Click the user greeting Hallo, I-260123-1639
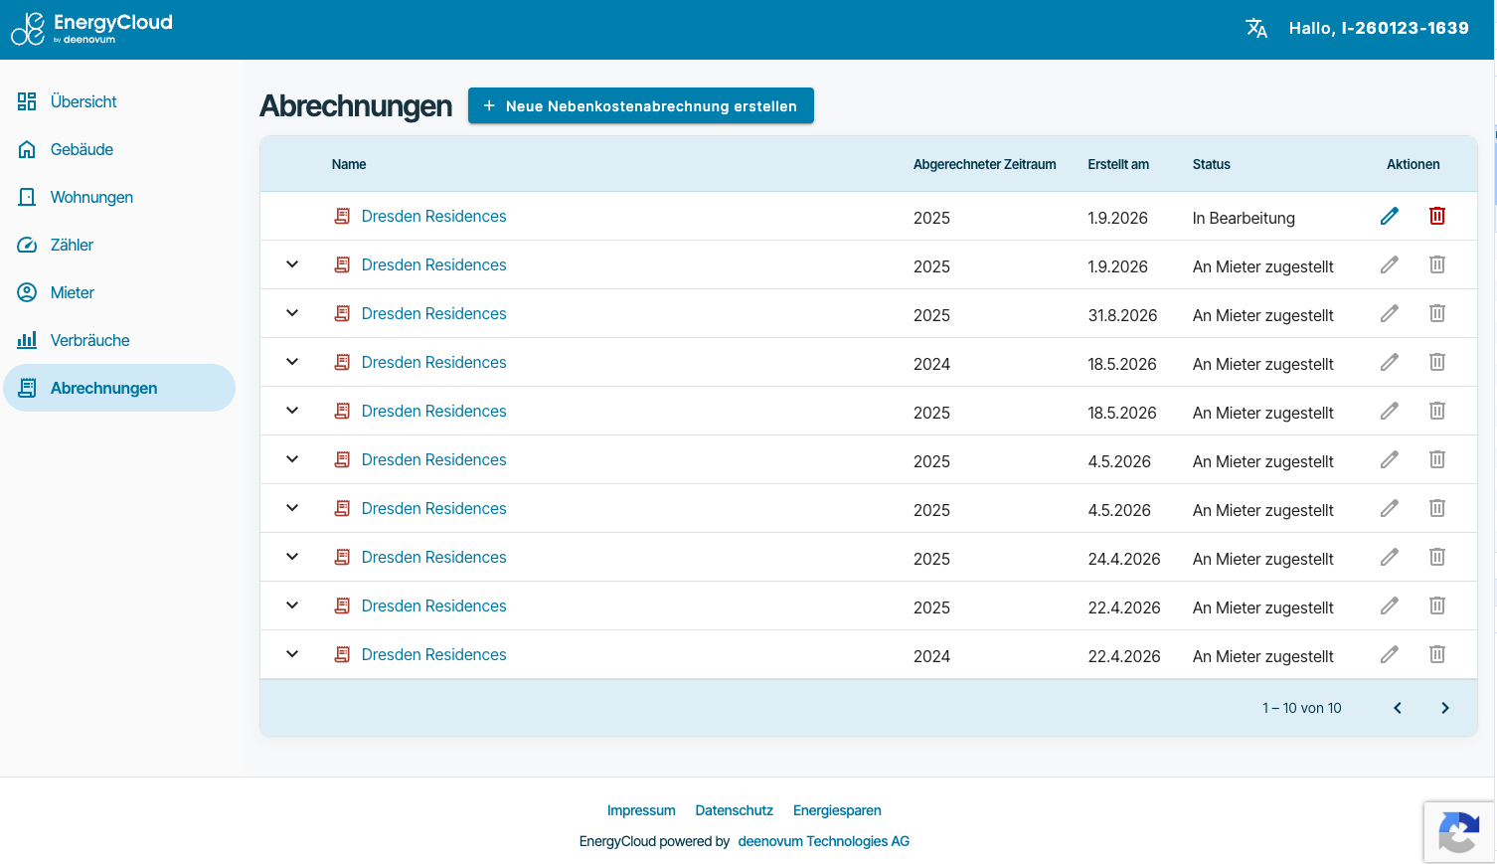Screen dimensions: 1497x864 point(1379,29)
